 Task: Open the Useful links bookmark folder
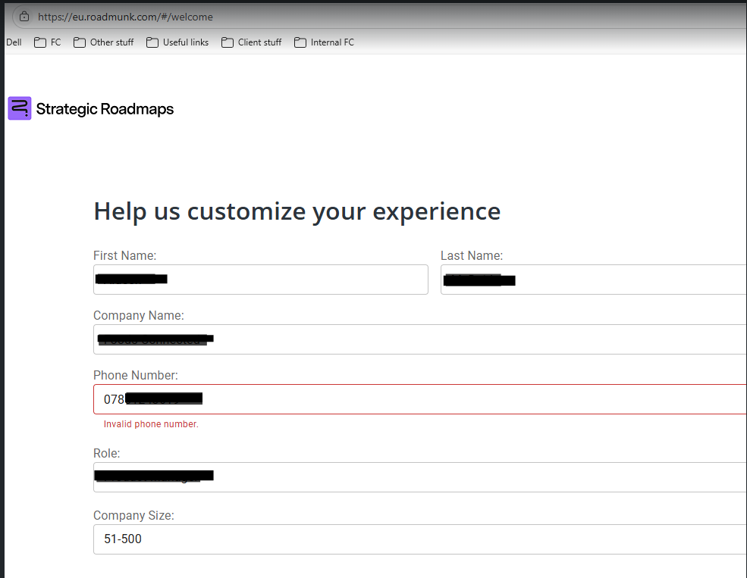[x=177, y=42]
